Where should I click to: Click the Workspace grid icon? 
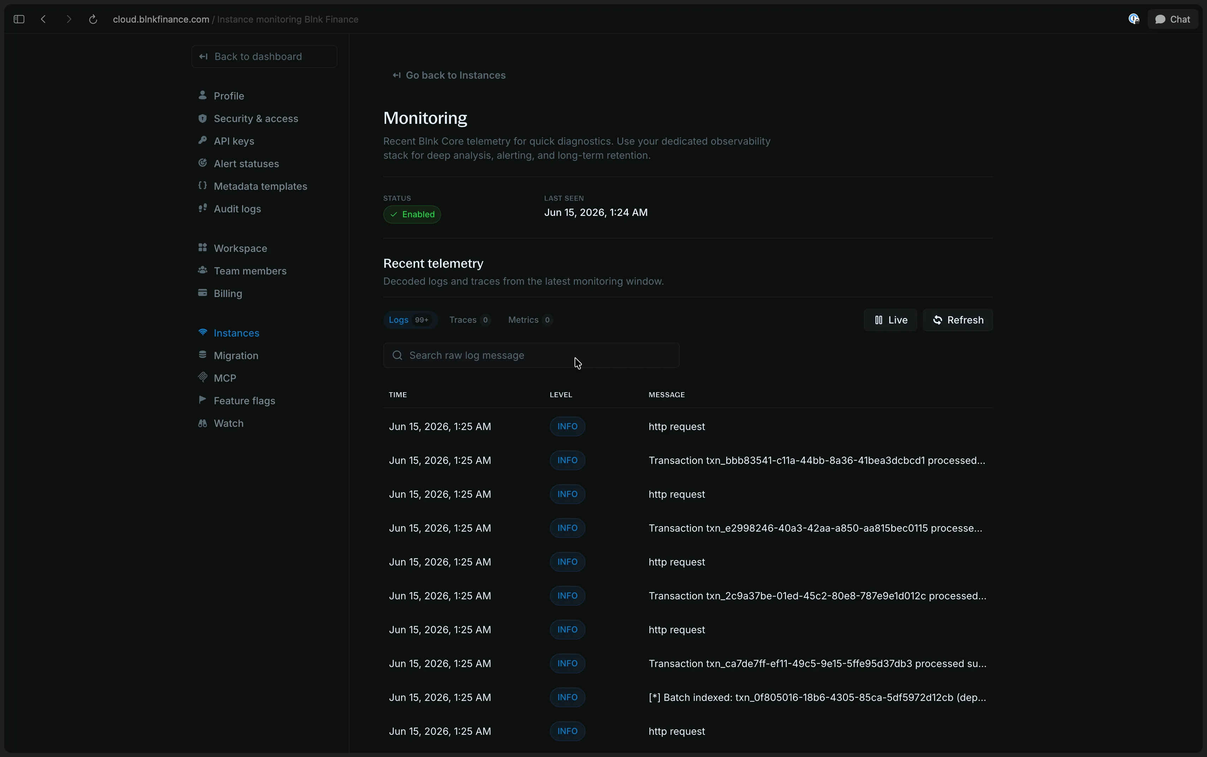[202, 248]
